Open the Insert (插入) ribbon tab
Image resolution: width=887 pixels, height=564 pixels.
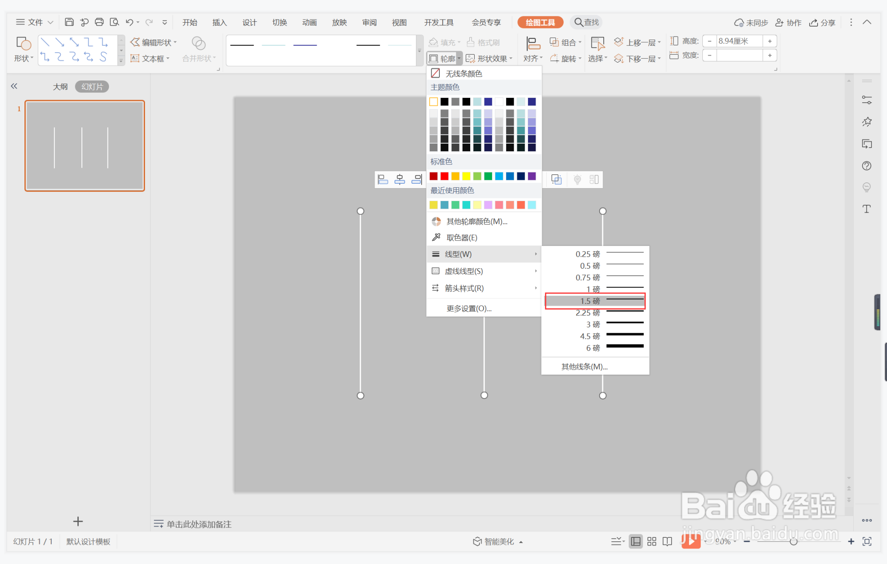coord(219,22)
